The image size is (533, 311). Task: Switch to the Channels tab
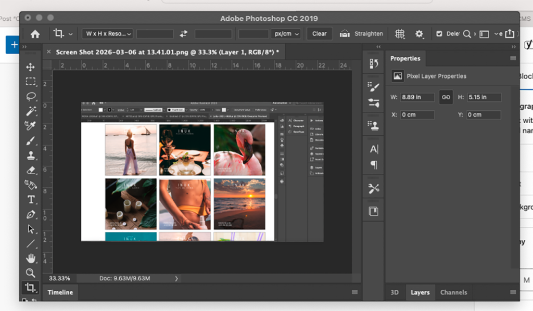tap(453, 292)
